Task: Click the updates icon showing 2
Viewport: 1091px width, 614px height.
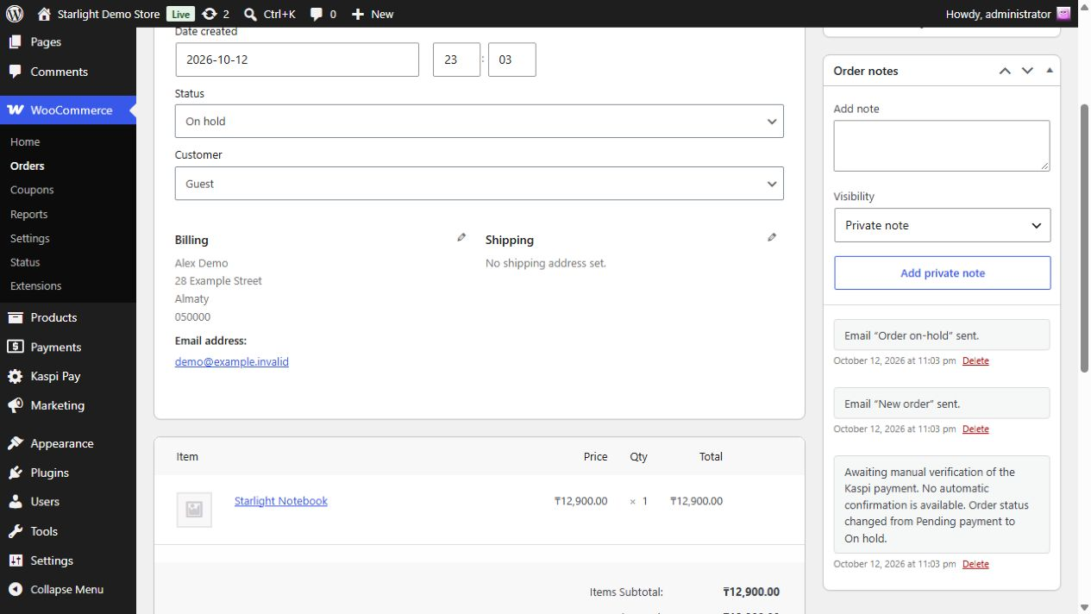Action: (x=209, y=14)
